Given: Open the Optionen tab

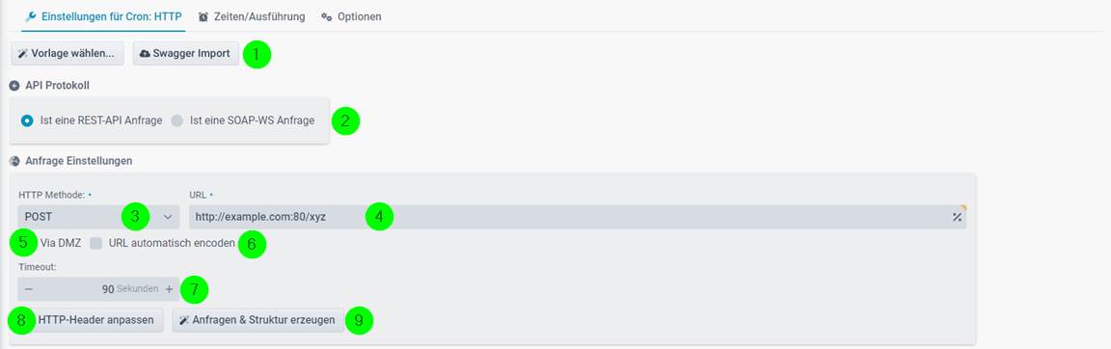Looking at the screenshot, I should [x=351, y=16].
